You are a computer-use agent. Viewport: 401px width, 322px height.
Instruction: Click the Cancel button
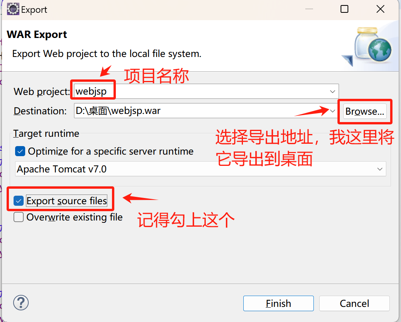pos(354,303)
